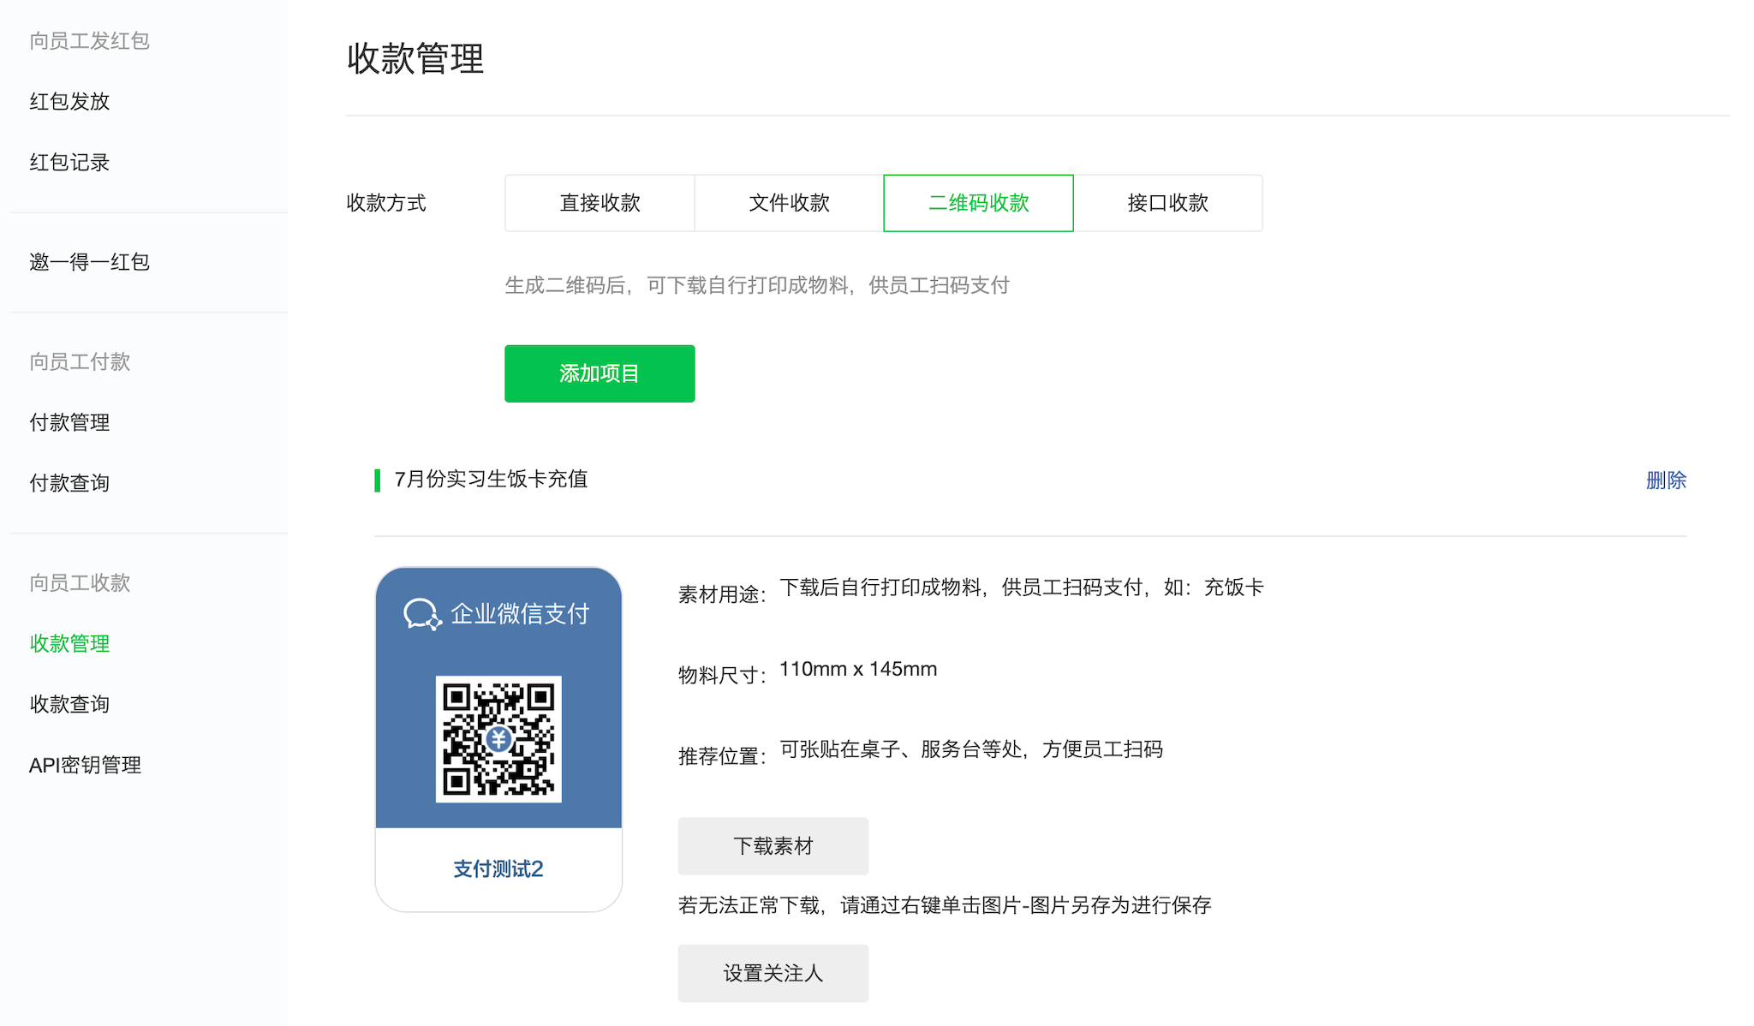
Task: Click the project title 7月份实习生饭卡充值
Action: pyautogui.click(x=491, y=480)
